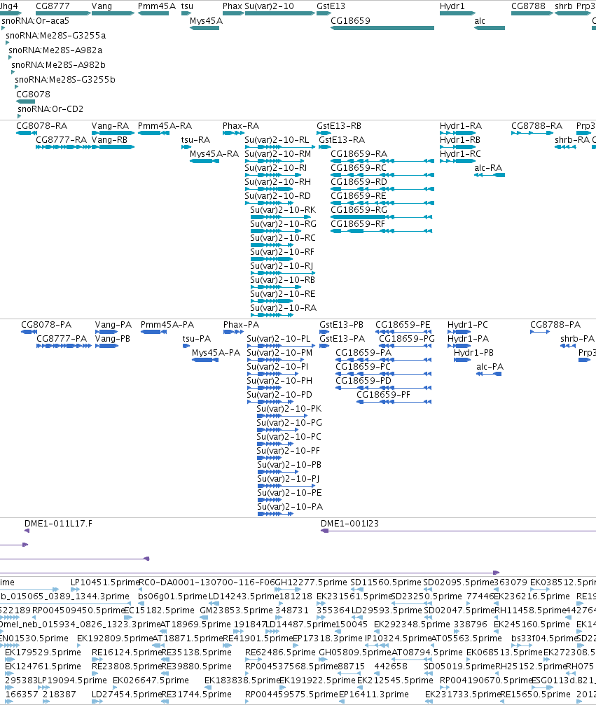
Task: Open the CG18659-PF protein label
Action: pos(383,395)
